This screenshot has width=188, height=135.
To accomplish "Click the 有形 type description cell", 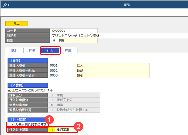I will pyautogui.click(x=77, y=40).
